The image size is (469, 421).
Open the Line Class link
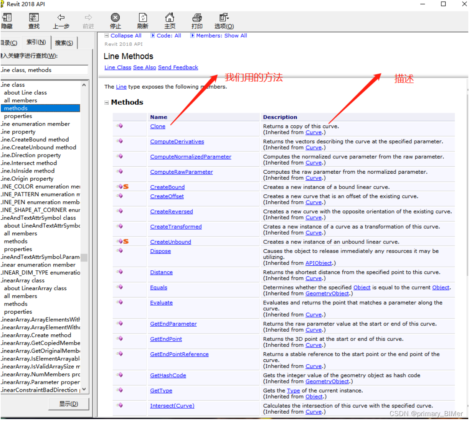[118, 67]
